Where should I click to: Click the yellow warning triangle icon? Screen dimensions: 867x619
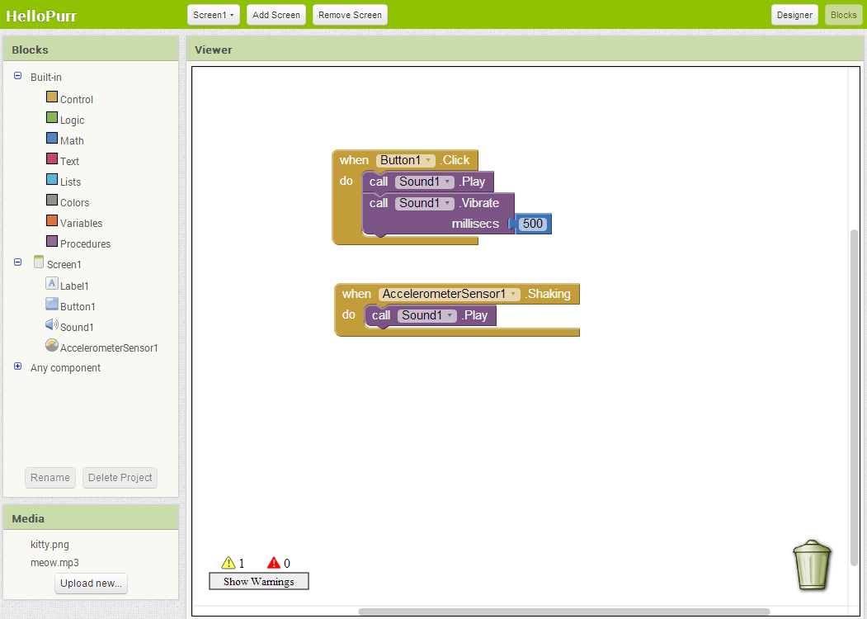click(229, 563)
